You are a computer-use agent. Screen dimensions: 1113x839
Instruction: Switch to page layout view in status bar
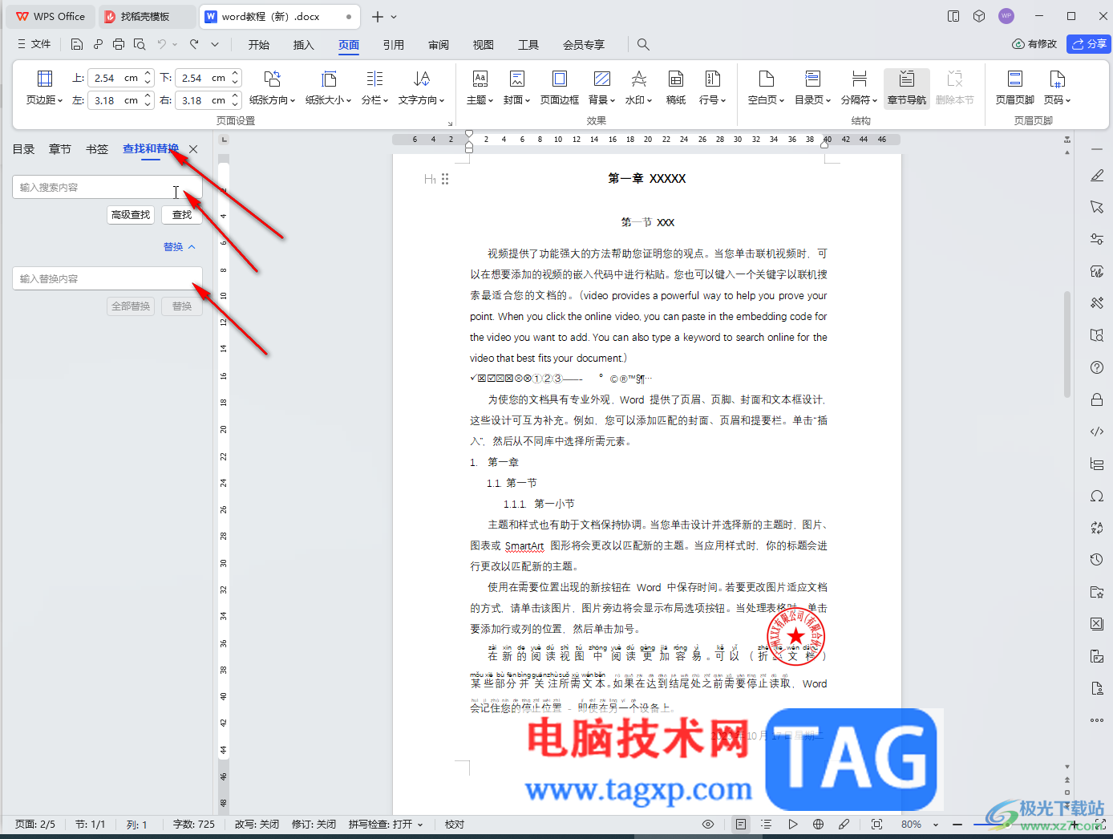741,824
